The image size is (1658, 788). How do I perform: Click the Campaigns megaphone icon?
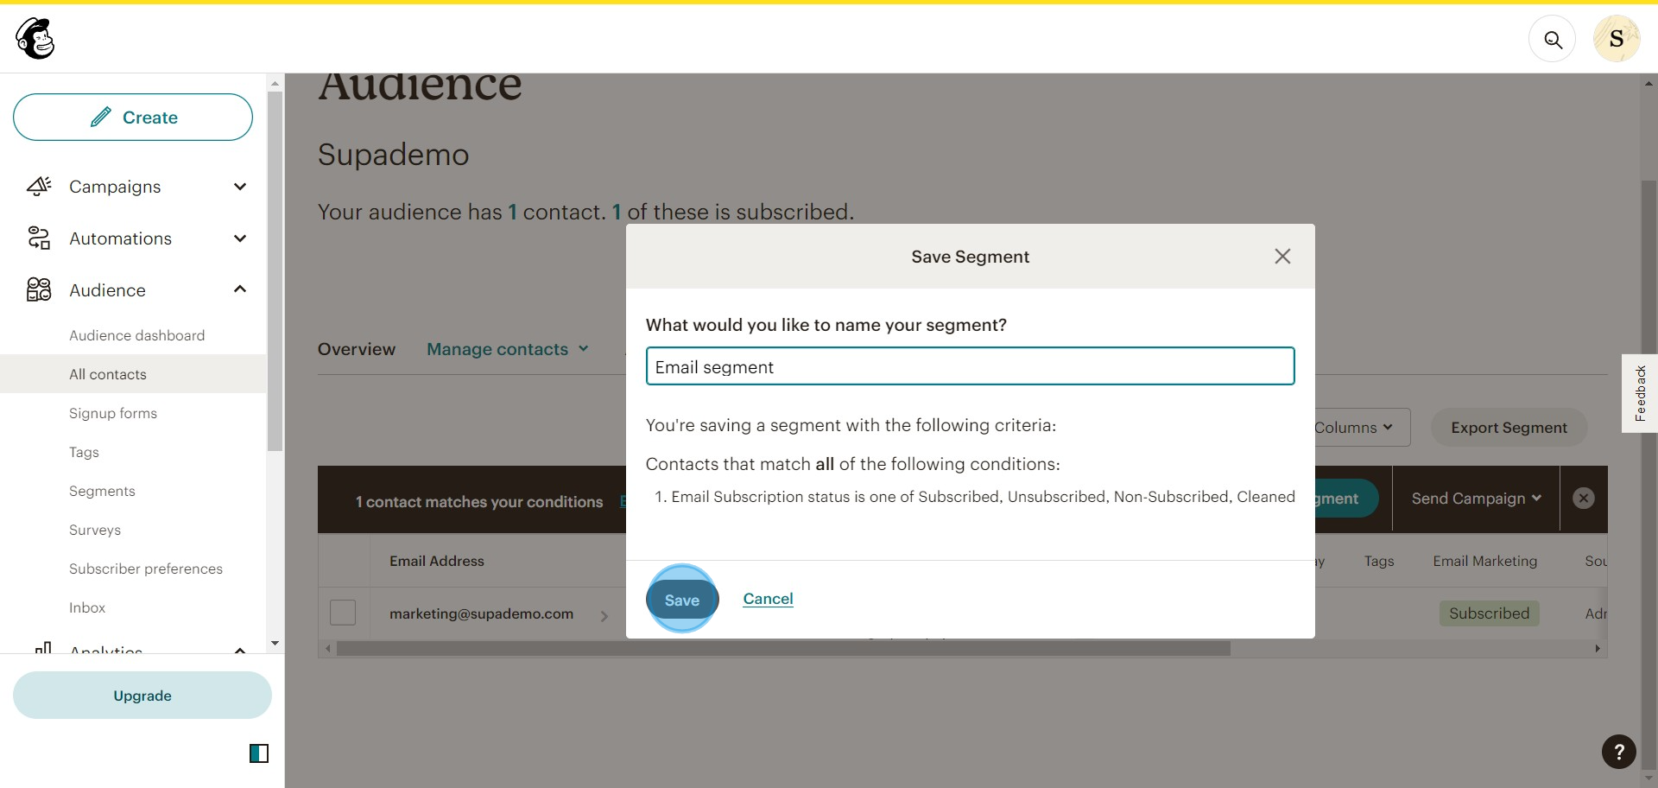coord(39,187)
